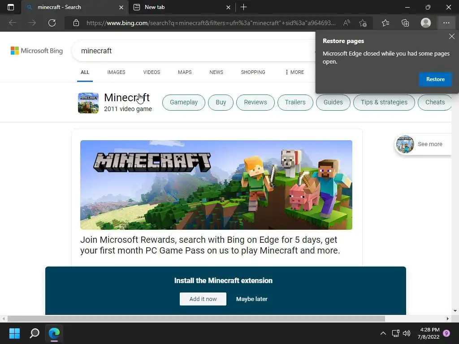The height and width of the screenshot is (344, 459).
Task: Click the Buy filter chip
Action: (221, 103)
